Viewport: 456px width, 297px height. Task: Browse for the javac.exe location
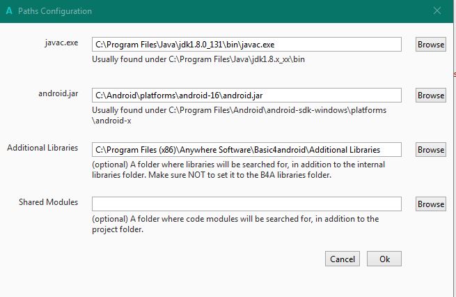pyautogui.click(x=430, y=45)
